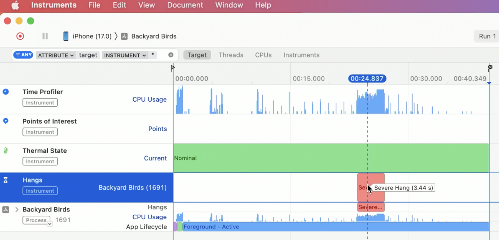Click the Foreground - Active lifecycle bar
Image resolution: width=499 pixels, height=240 pixels.
(336, 227)
